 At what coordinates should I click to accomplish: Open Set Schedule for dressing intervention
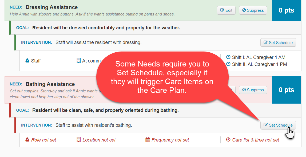pyautogui.click(x=278, y=42)
